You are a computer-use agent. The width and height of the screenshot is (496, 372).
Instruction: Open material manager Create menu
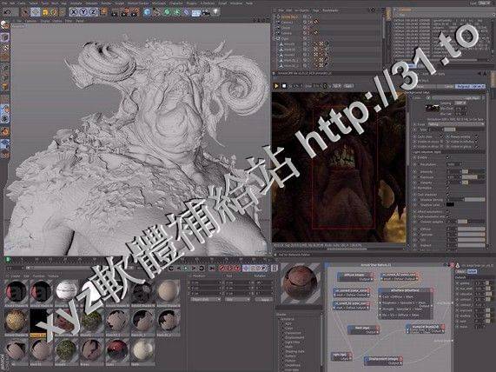point(15,276)
